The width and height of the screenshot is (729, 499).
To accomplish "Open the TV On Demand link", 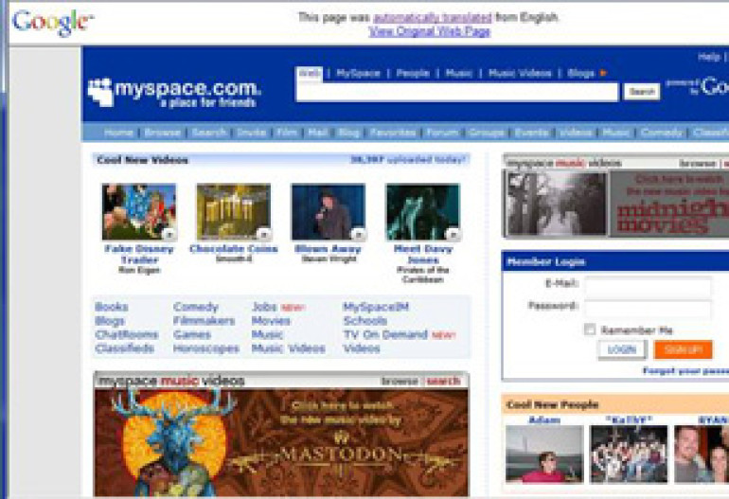I will pos(385,334).
